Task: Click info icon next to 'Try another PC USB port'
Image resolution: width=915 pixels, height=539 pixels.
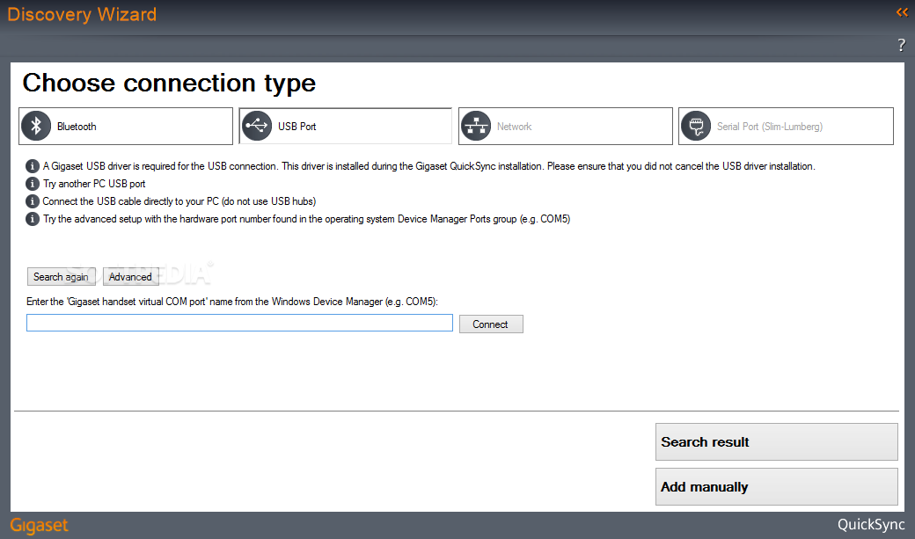Action: [x=32, y=184]
